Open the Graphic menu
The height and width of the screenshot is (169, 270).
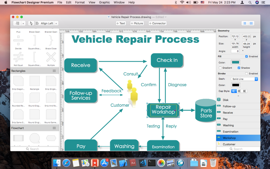coord(104,2)
